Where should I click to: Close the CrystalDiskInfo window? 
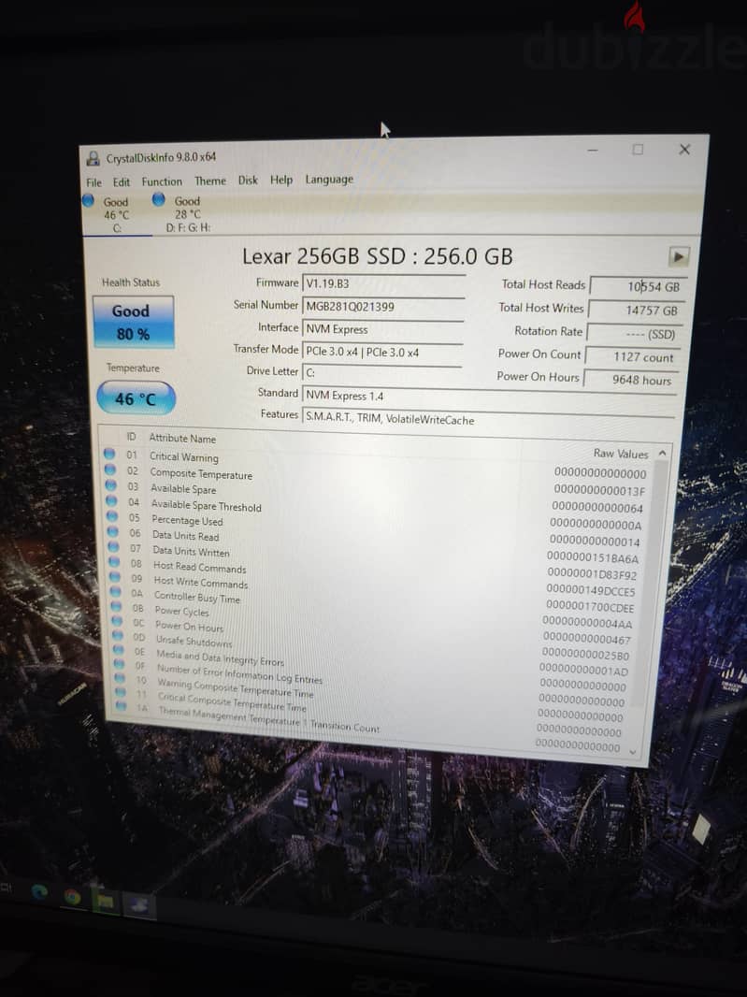click(x=684, y=150)
